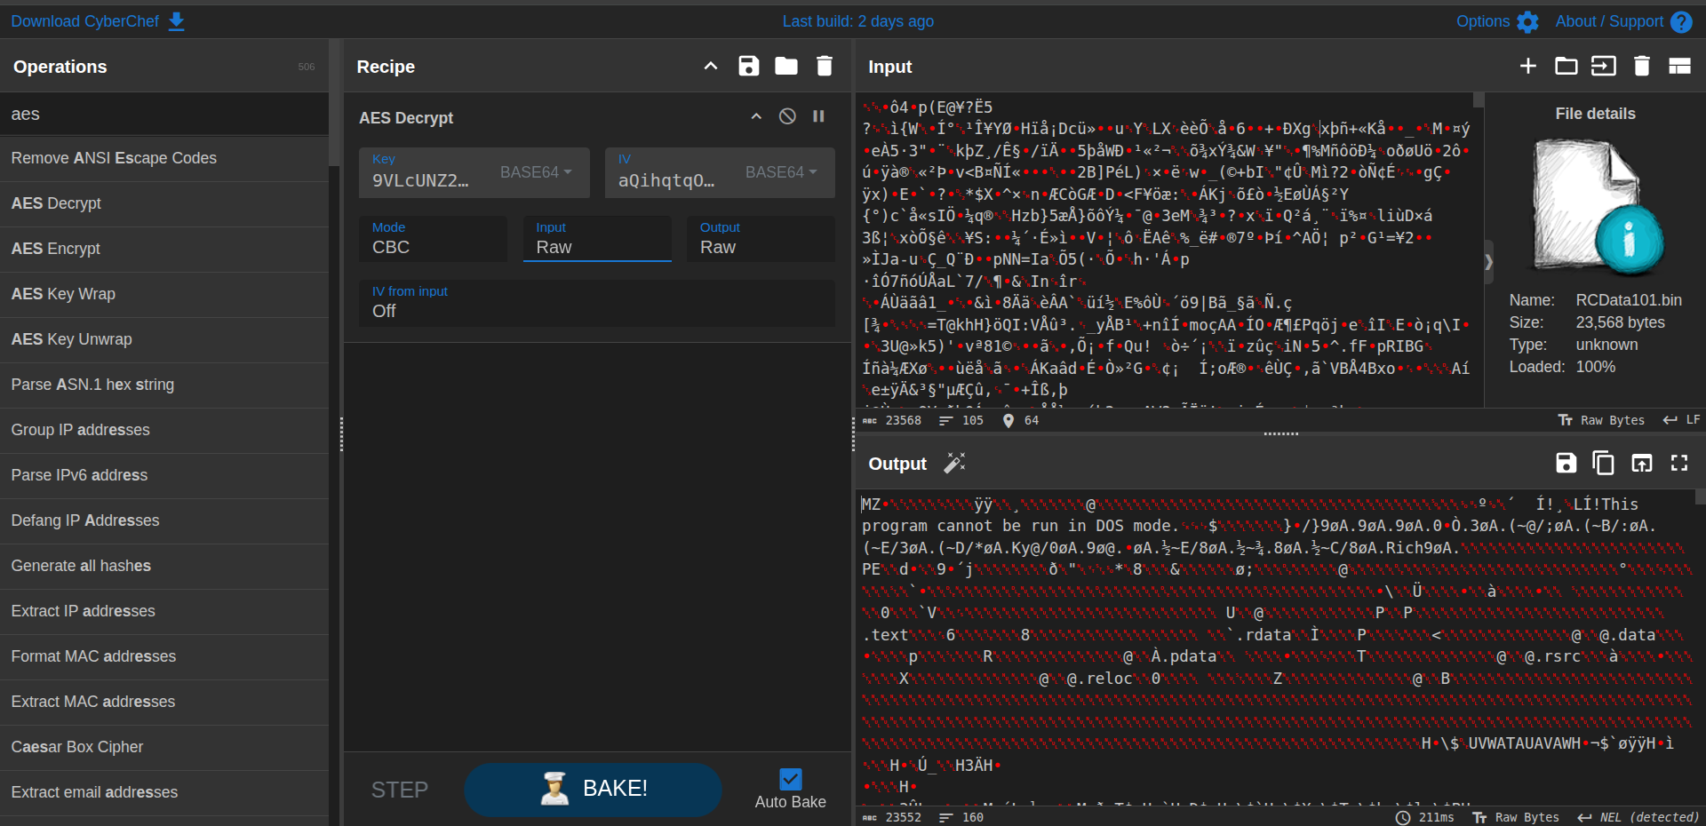Open the Mode CBC dropdown
The height and width of the screenshot is (826, 1706).
[x=433, y=239]
